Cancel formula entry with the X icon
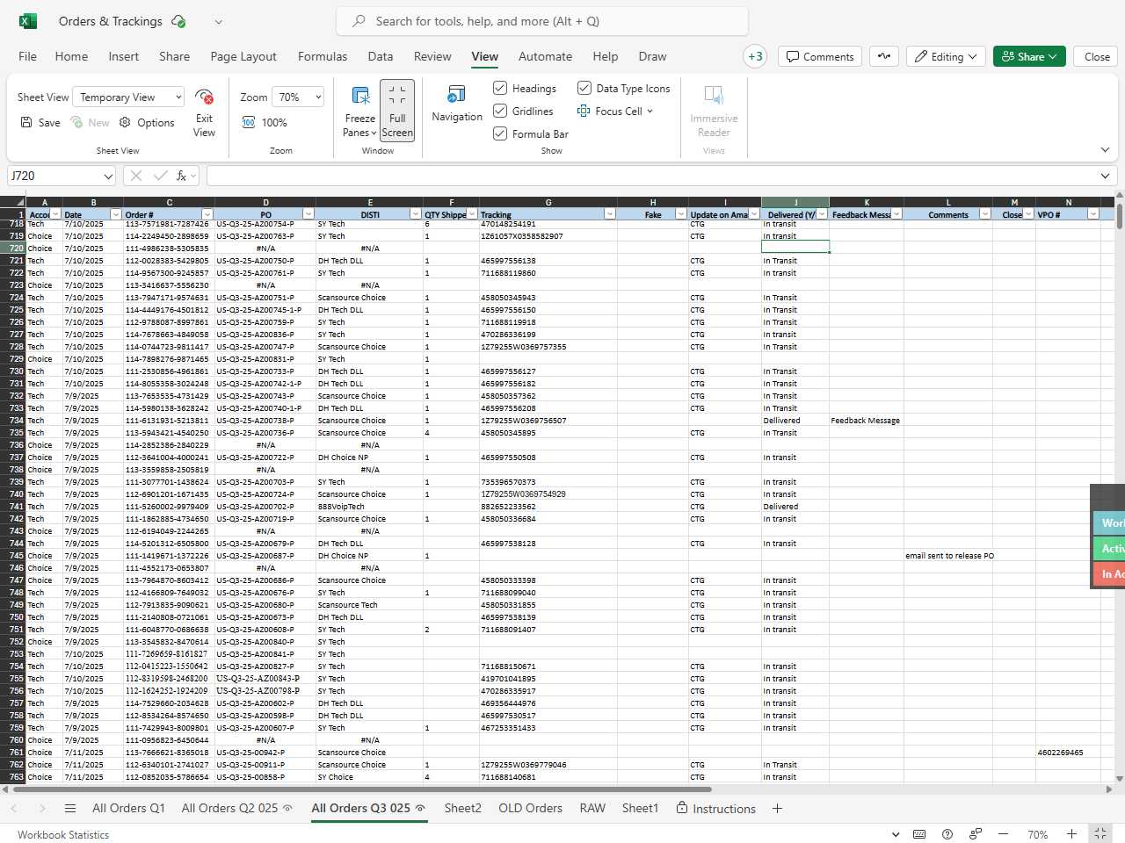This screenshot has height=843, width=1125. [x=136, y=176]
